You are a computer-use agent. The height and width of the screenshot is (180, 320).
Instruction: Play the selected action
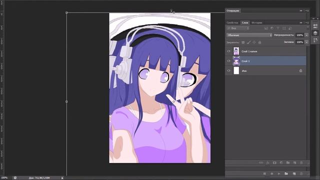click(x=279, y=173)
